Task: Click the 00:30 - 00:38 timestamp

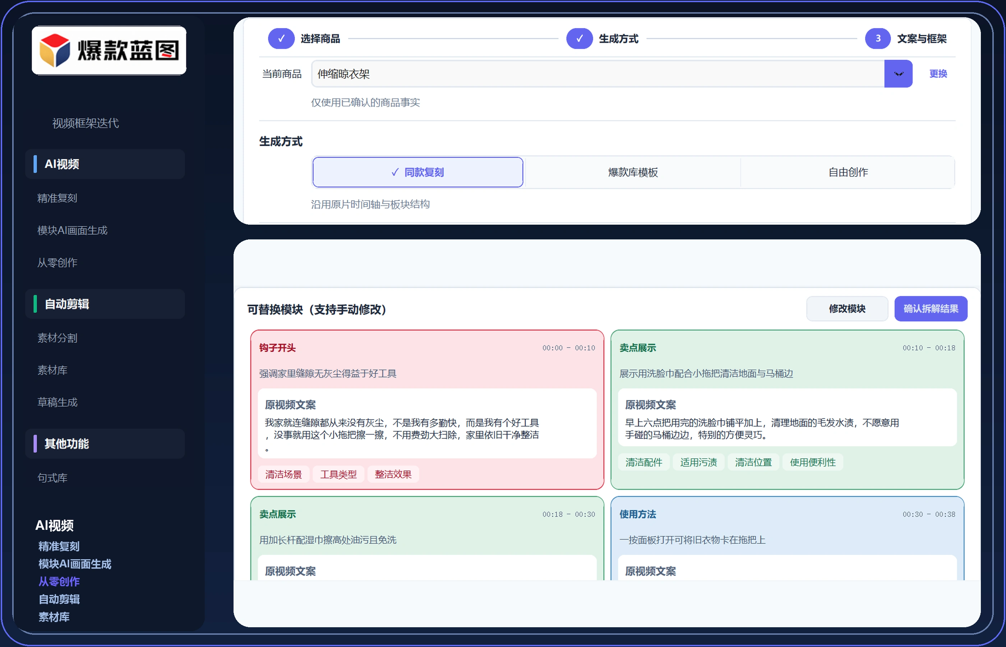Action: (x=929, y=514)
